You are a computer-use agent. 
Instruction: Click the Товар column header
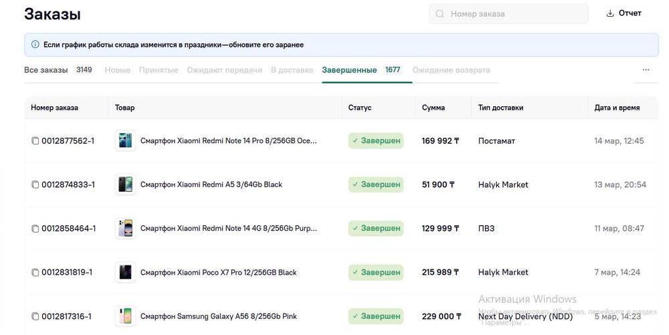(124, 108)
